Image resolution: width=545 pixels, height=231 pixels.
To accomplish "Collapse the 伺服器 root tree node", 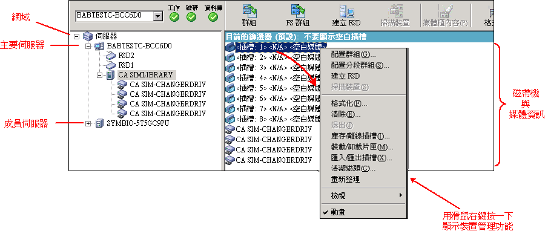I will pos(77,36).
